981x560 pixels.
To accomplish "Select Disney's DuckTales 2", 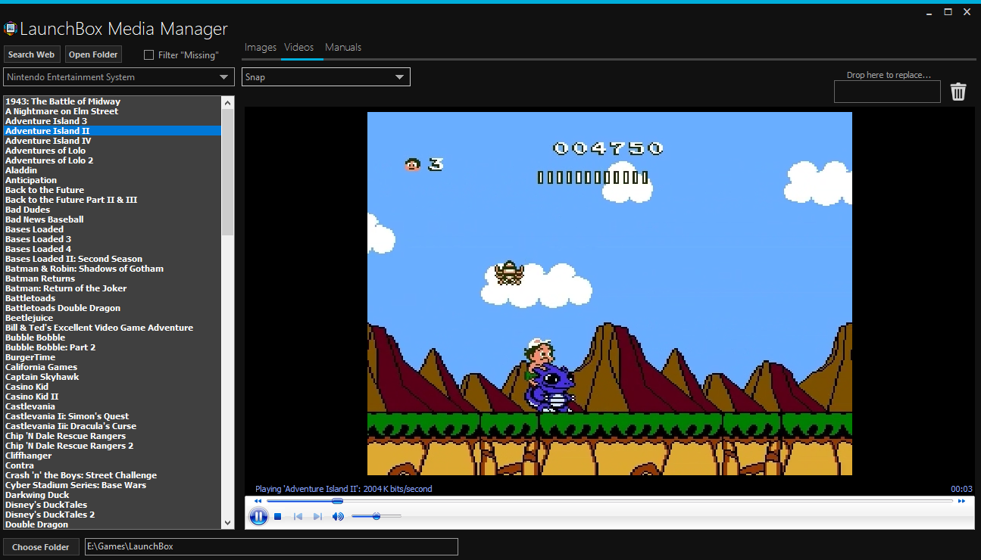I will tap(50, 515).
